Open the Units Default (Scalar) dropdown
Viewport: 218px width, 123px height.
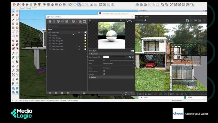(x=119, y=63)
